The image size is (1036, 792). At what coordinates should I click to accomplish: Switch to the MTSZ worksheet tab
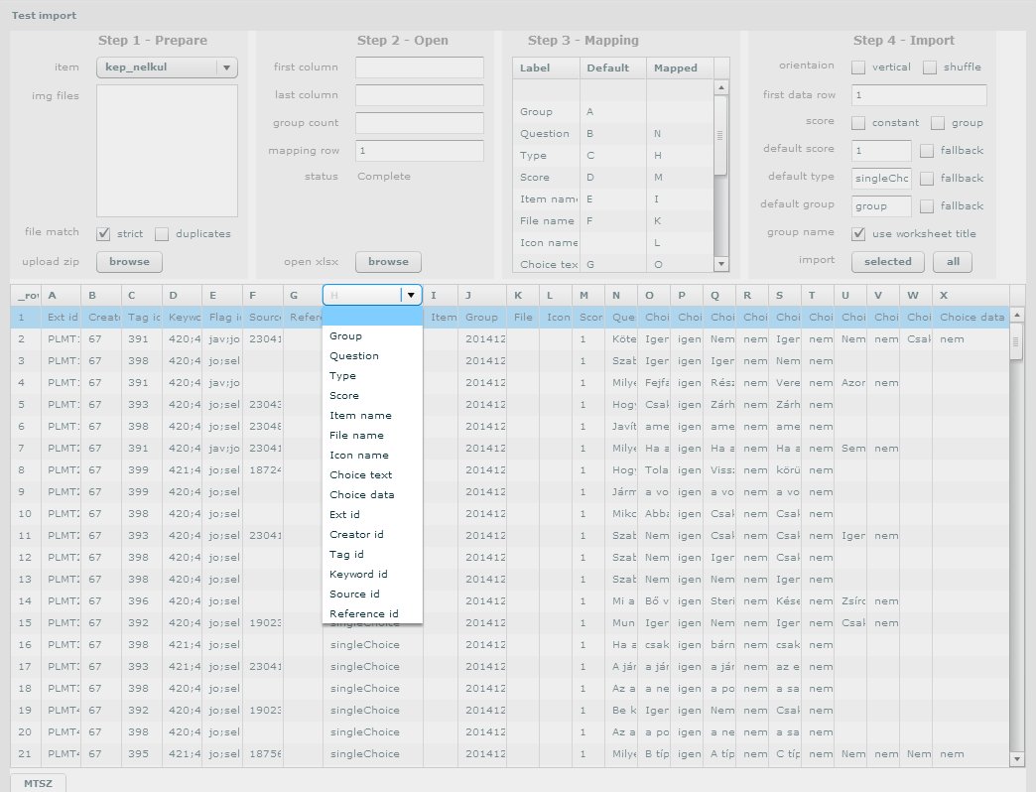pyautogui.click(x=38, y=783)
